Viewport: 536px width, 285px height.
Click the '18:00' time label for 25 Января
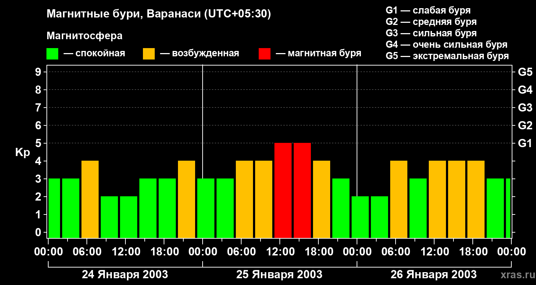(318, 252)
